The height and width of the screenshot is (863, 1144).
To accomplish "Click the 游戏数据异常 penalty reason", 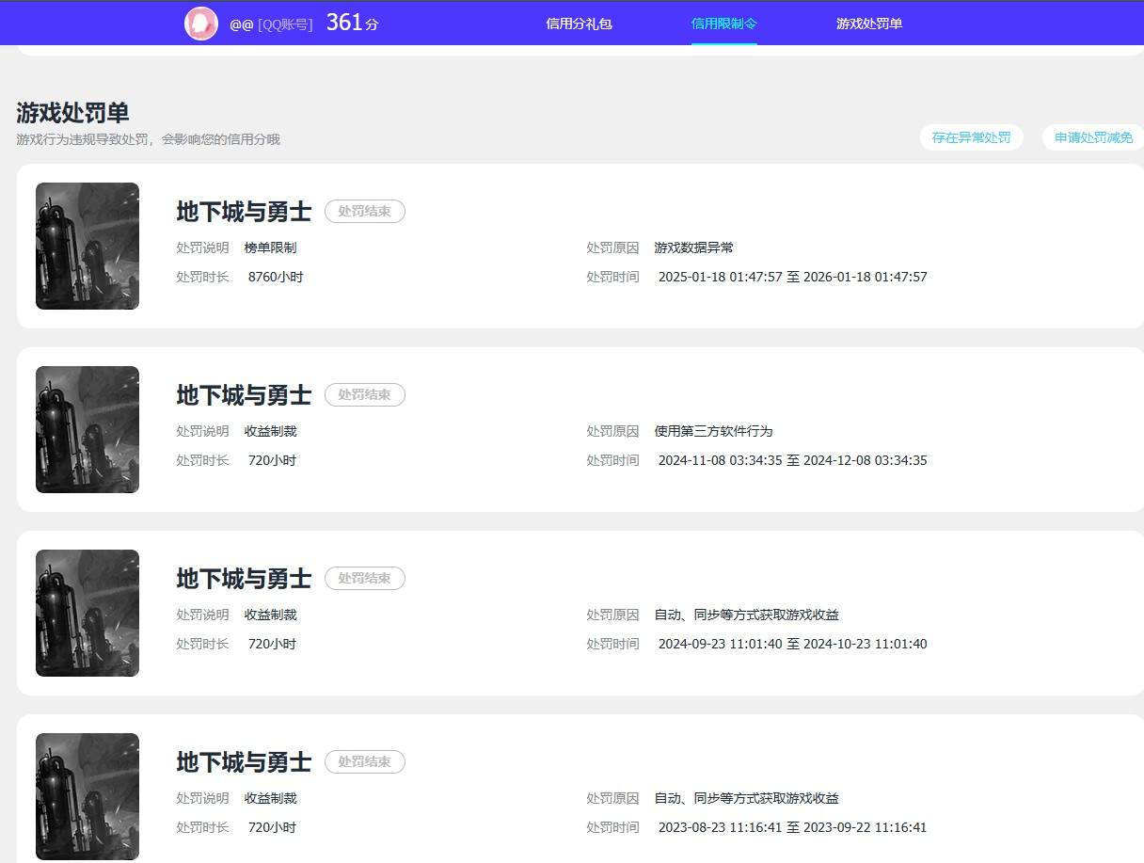I will coord(694,248).
